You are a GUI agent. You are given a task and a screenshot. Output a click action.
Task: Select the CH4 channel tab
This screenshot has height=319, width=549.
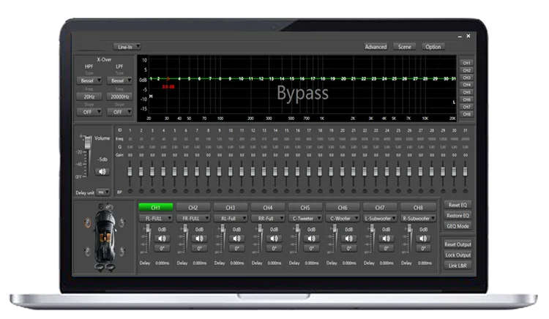268,207
